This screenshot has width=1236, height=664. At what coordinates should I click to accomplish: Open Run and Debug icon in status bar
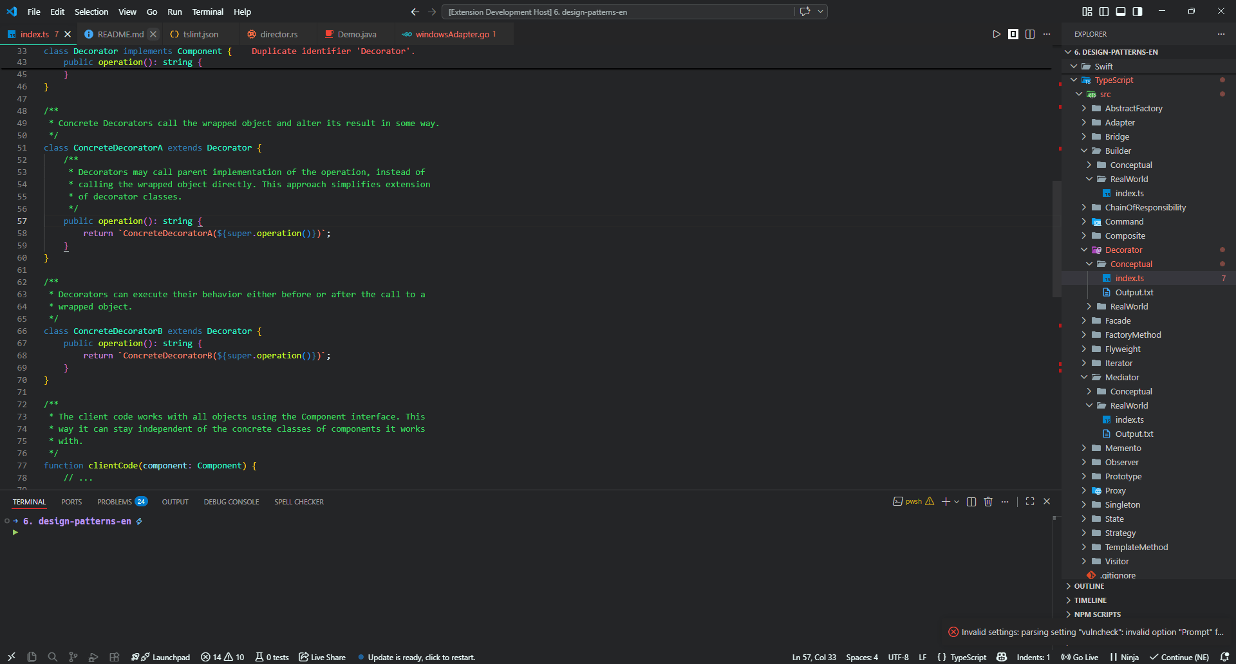93,657
